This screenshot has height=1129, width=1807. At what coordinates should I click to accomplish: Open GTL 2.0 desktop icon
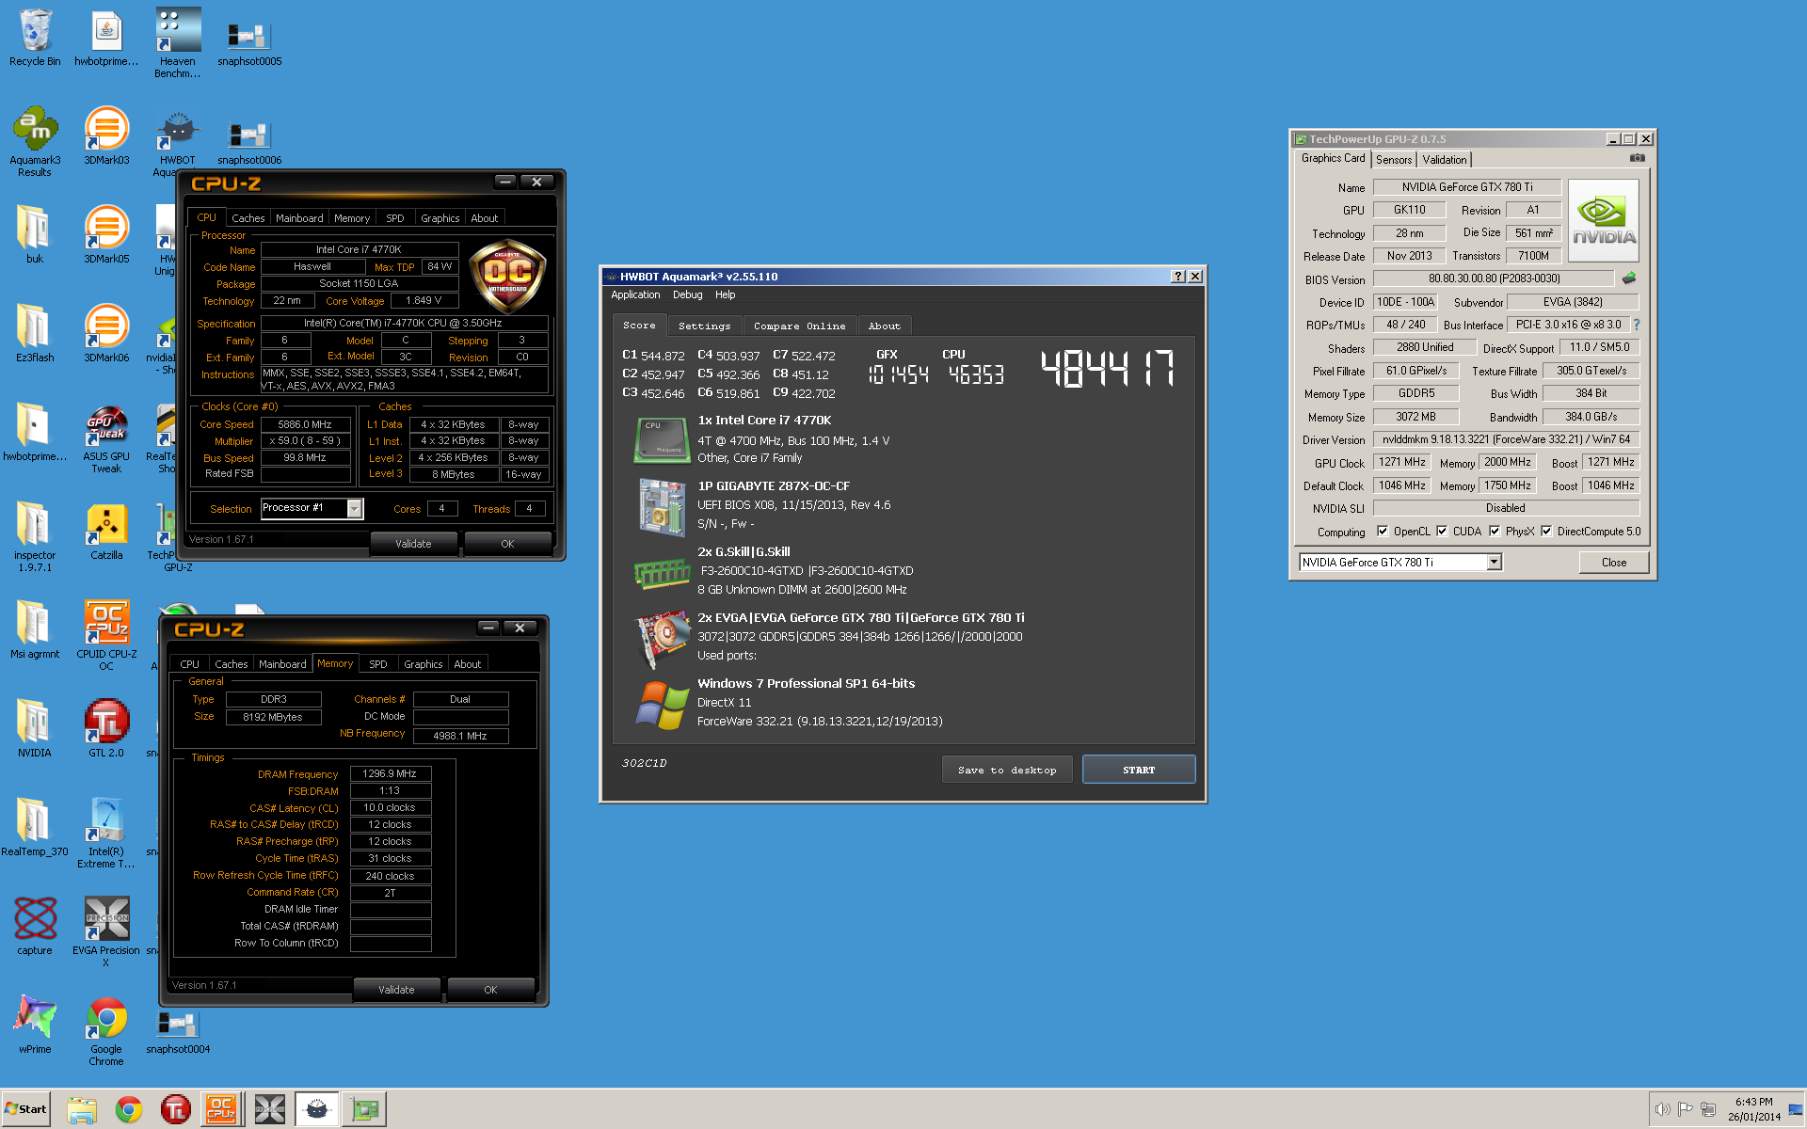point(106,729)
